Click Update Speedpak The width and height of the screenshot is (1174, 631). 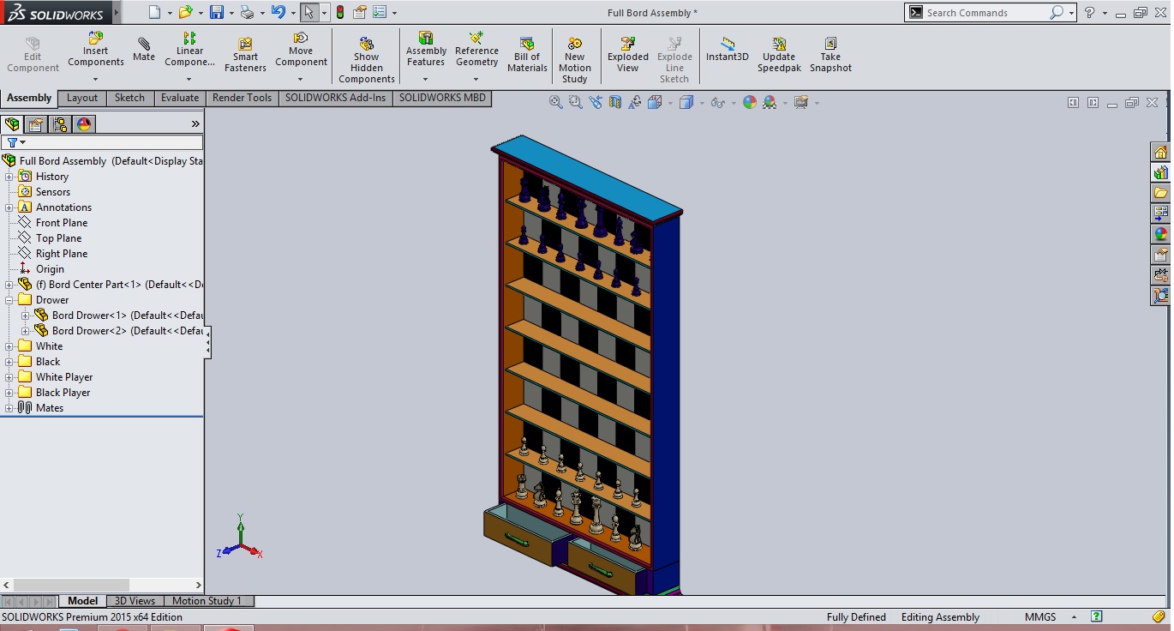pyautogui.click(x=779, y=55)
